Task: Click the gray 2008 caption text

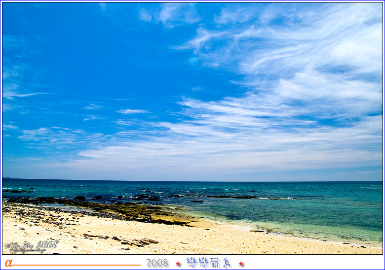Action: (157, 263)
